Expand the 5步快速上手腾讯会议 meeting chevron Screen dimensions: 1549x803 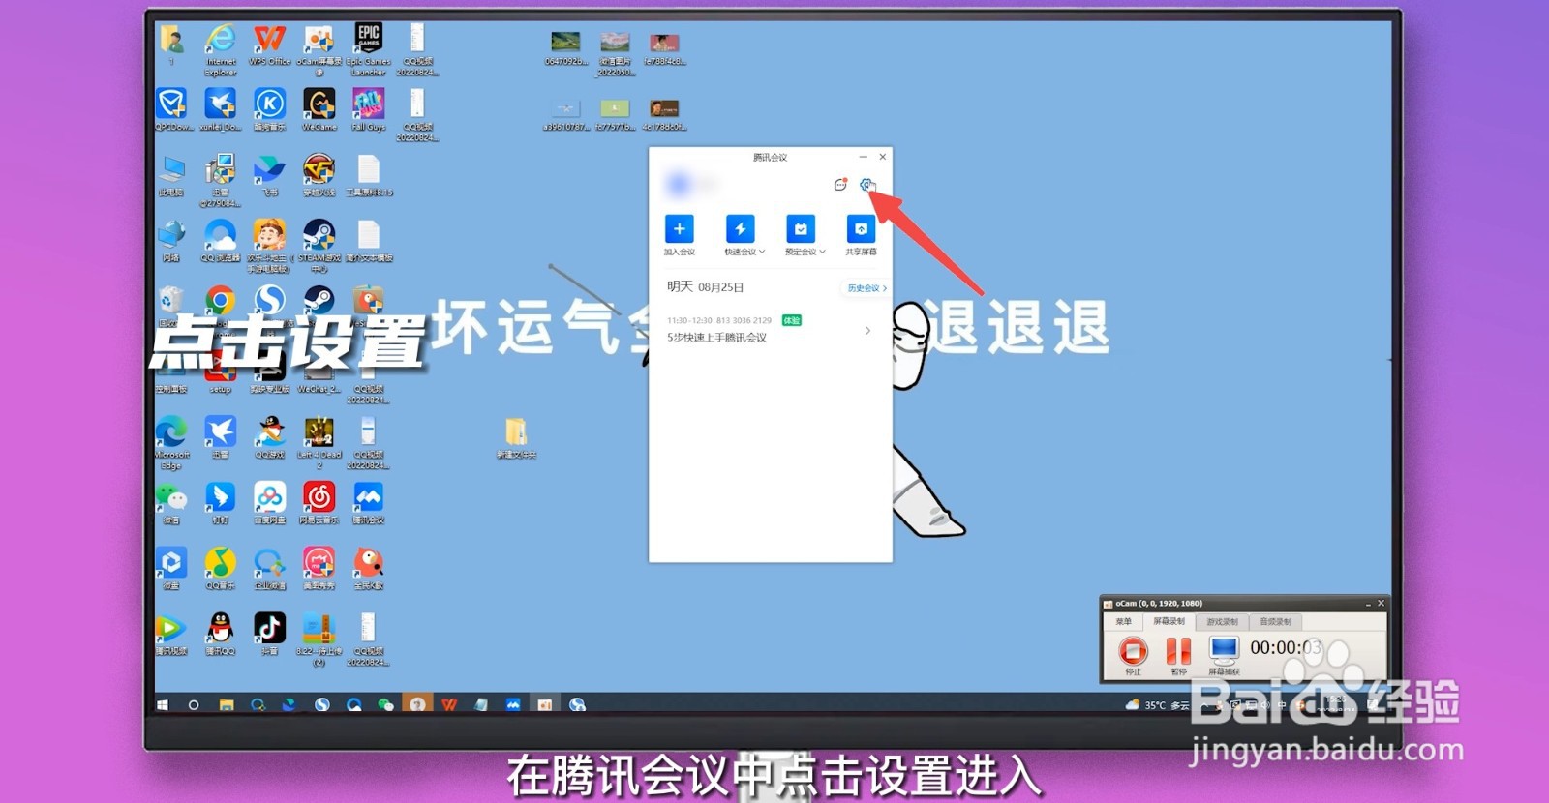click(x=867, y=331)
